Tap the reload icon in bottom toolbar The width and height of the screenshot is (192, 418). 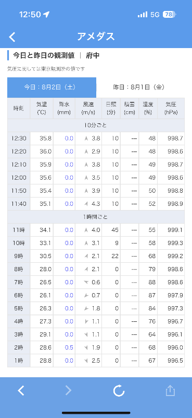coord(119,390)
